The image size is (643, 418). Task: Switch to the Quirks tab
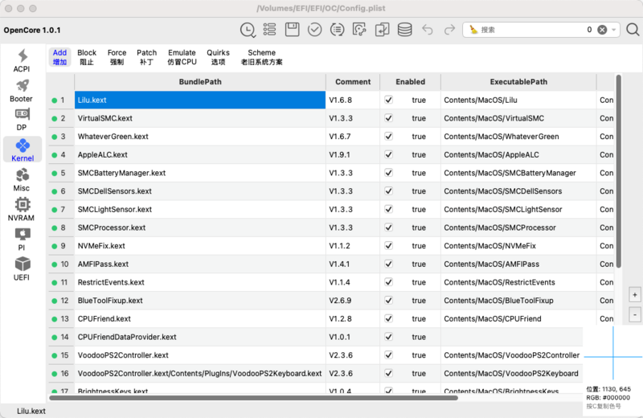pos(218,57)
